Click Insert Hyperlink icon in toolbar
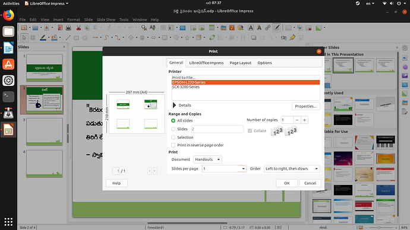 point(267,28)
